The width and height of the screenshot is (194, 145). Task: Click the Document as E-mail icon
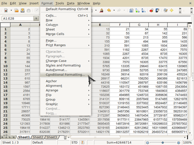pos(28,11)
